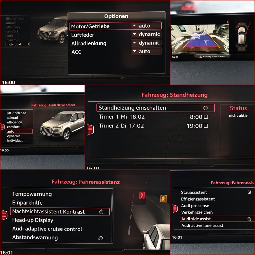Open Audi active lane assist
The width and height of the screenshot is (255, 255).
coord(202,226)
